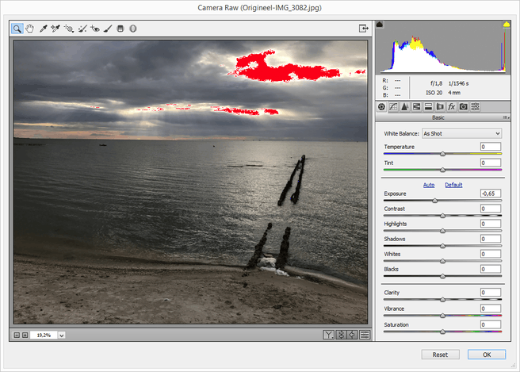Toggle the highlight clipping warning

[x=506, y=25]
